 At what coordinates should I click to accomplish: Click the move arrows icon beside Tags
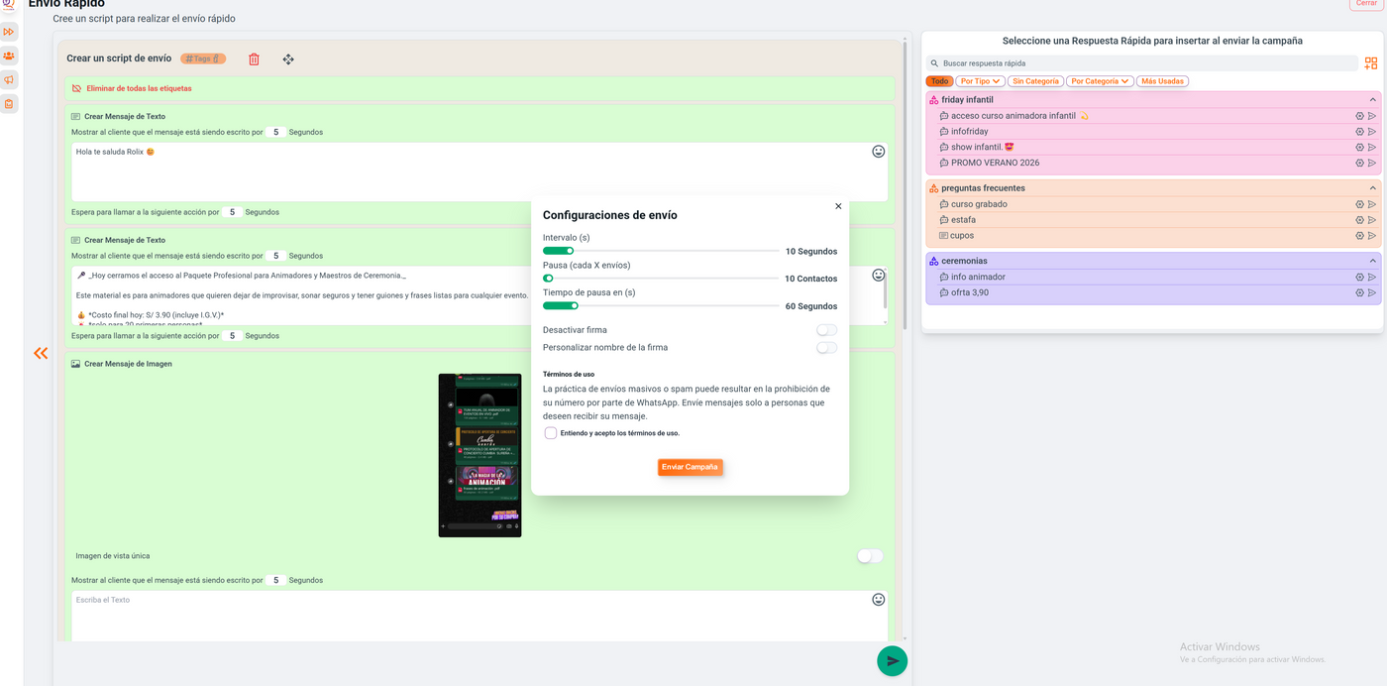288,59
